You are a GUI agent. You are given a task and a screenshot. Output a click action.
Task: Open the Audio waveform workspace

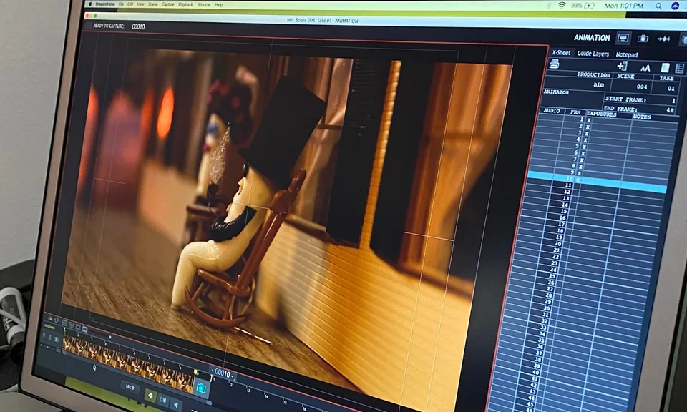664,39
